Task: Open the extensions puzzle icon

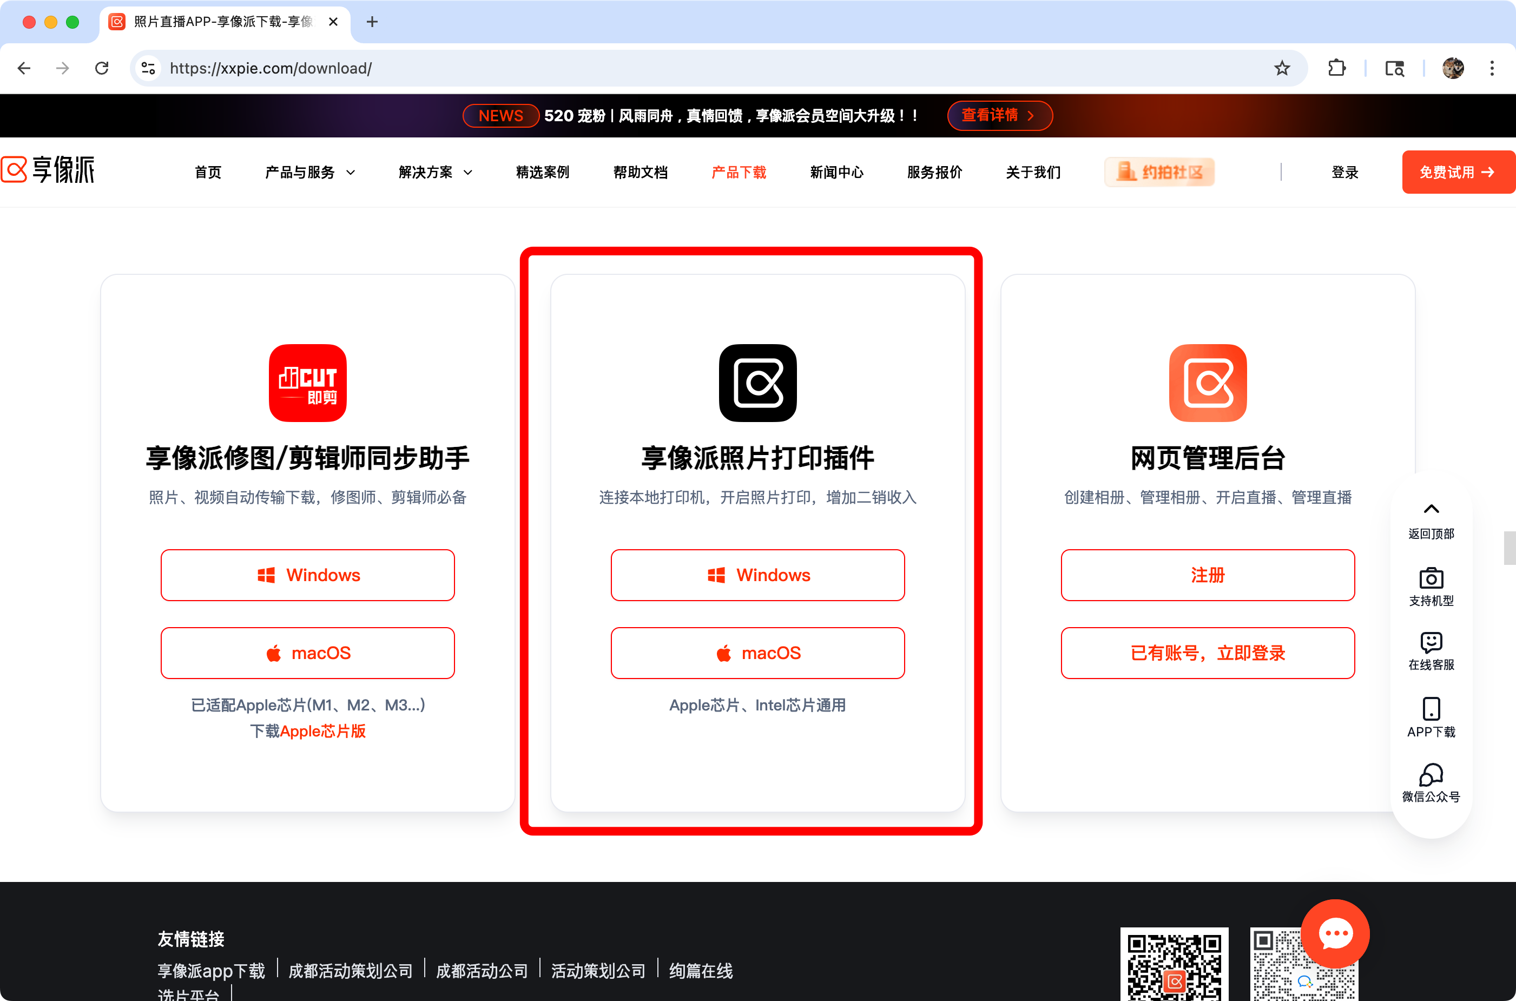Action: [1336, 68]
